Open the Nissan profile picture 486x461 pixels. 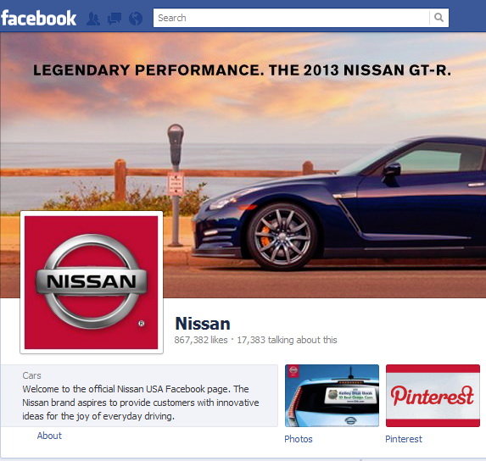point(92,282)
